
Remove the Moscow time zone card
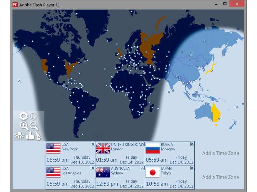pyautogui.click(x=192, y=144)
